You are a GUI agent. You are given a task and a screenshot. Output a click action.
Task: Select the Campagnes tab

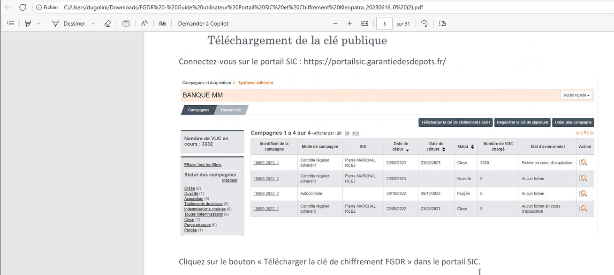pos(198,110)
